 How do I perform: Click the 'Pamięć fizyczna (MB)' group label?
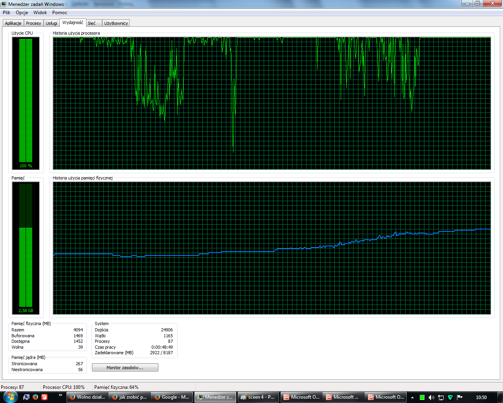[x=31, y=324]
